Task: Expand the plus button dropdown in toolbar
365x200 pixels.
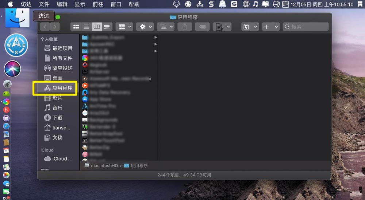Action: (271, 27)
